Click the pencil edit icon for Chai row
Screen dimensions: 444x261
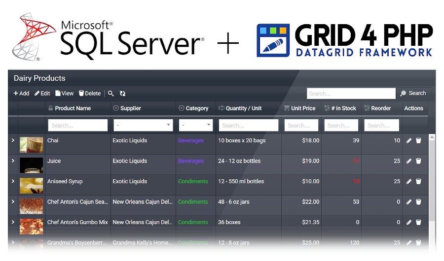[x=409, y=141]
